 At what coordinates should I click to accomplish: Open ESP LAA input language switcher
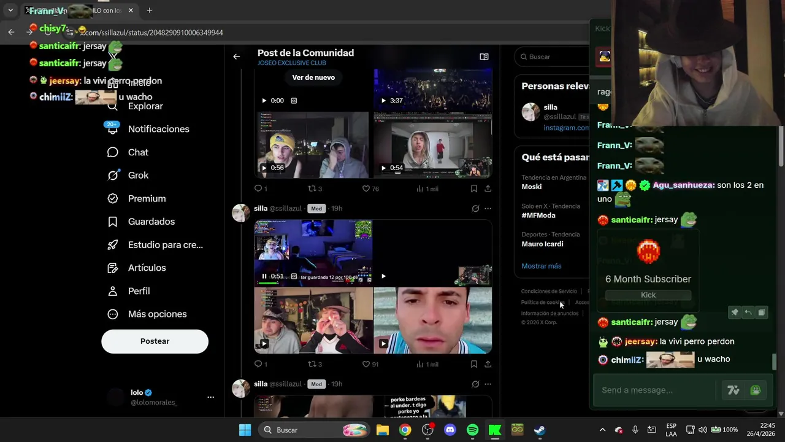click(671, 430)
